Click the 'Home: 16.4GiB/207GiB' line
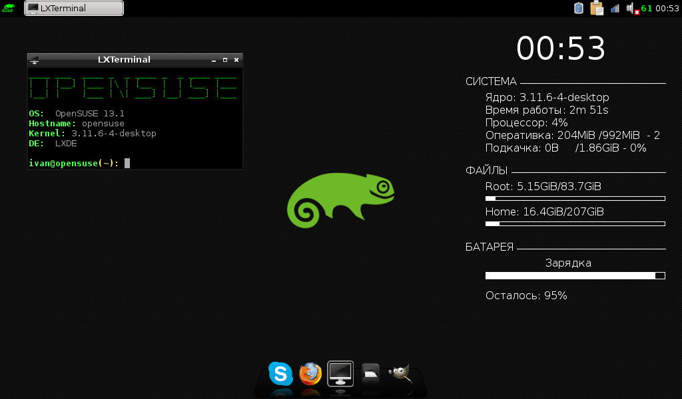 point(545,212)
